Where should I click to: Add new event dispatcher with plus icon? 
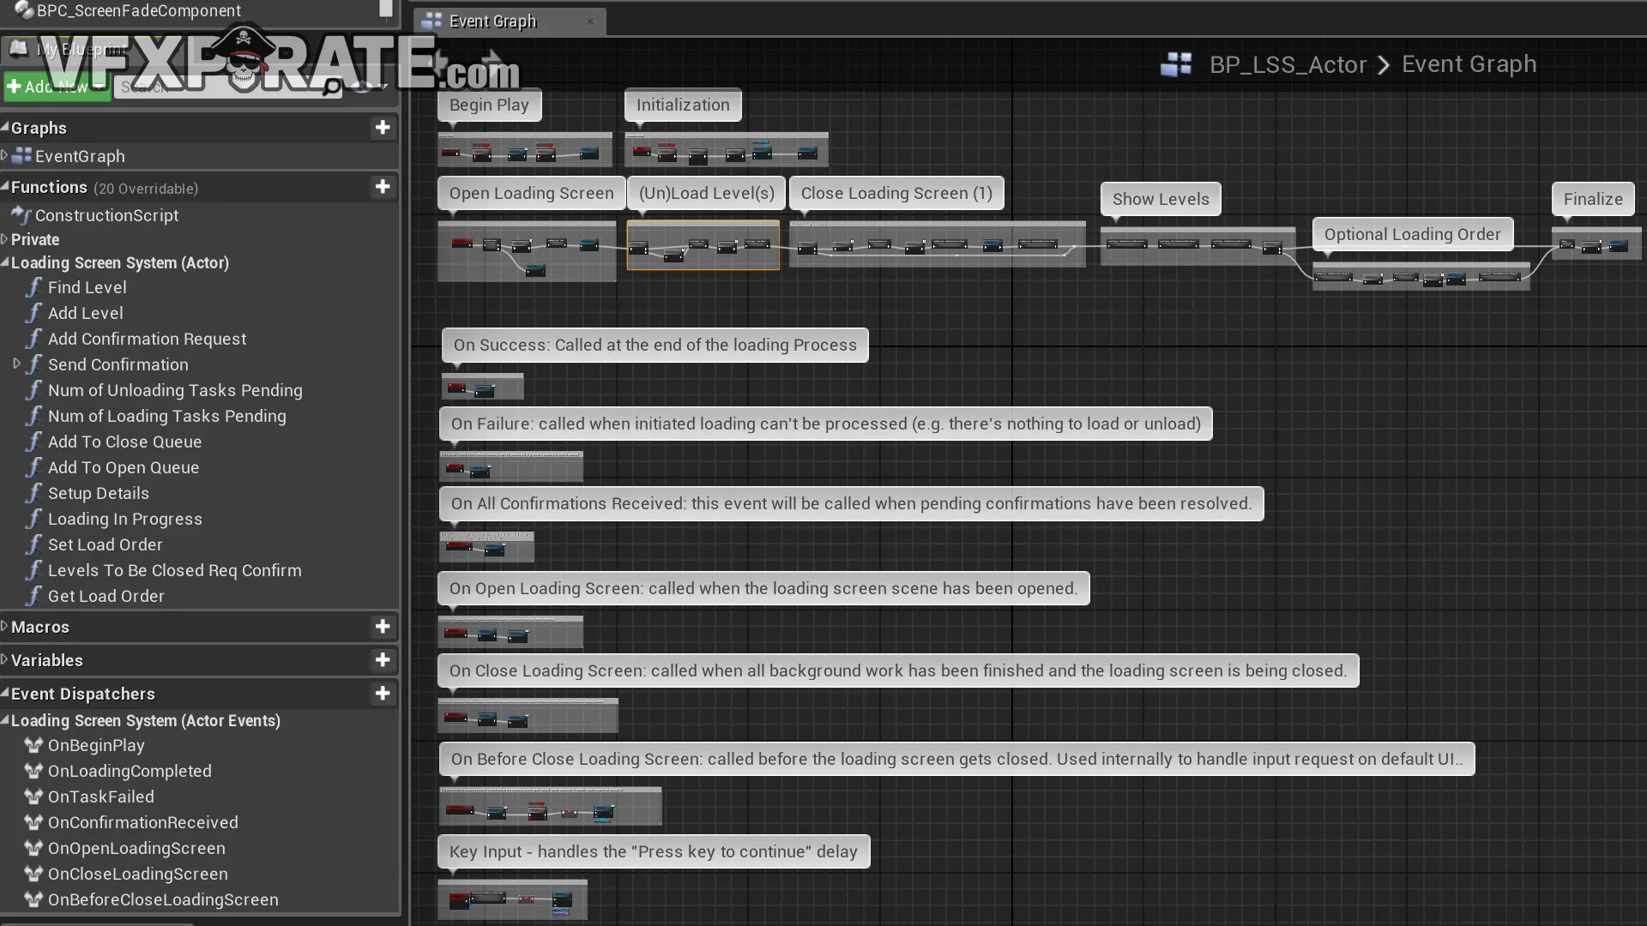(383, 694)
